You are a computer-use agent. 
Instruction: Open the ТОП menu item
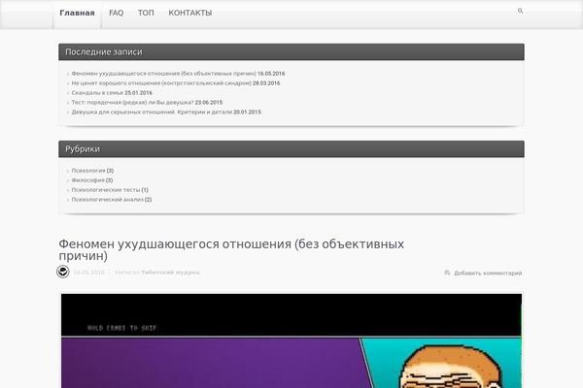[x=146, y=13]
